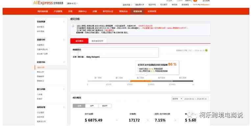The width and height of the screenshot is (251, 126).
Task: Switch to the 成交波动分析 tab
Action: (x=97, y=41)
